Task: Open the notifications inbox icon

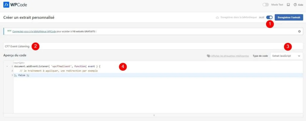Action: tap(288, 5)
